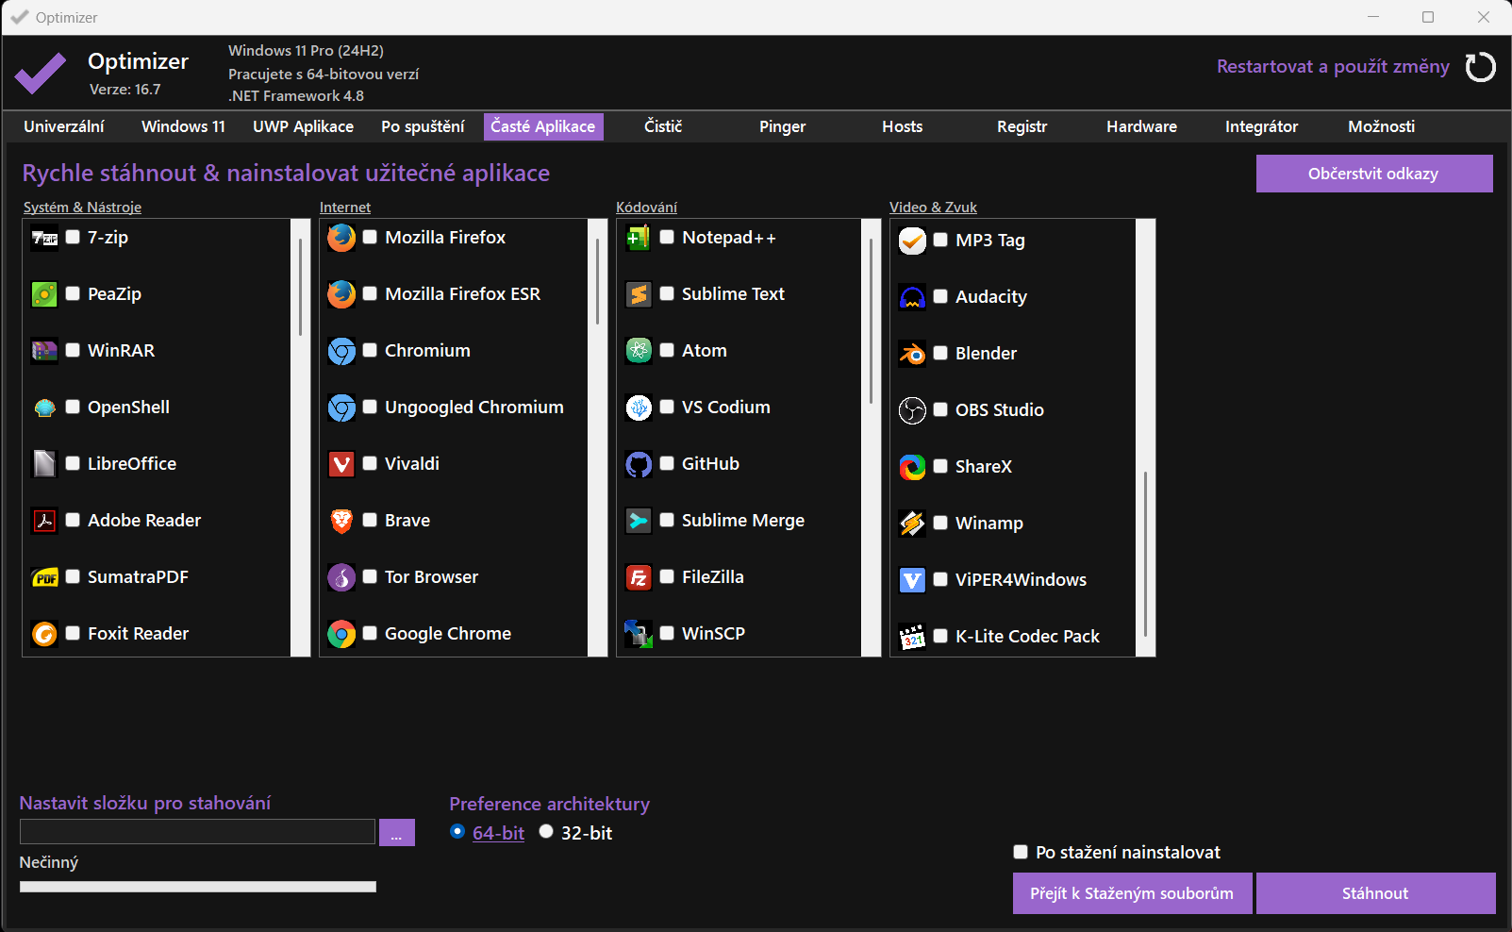Click the Winamp icon

pyautogui.click(x=912, y=524)
